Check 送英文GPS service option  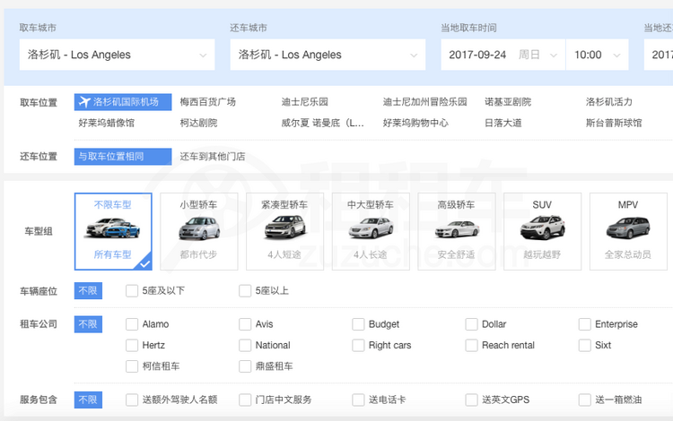click(x=472, y=400)
